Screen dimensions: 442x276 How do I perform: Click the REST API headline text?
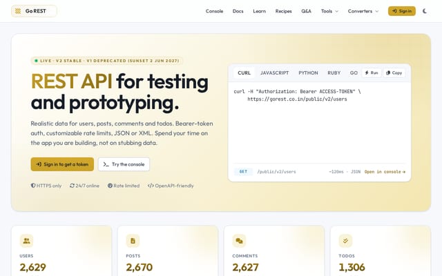[x=72, y=81]
